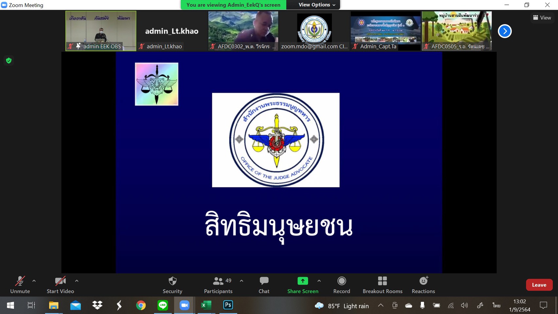Viewport: 558px width, 314px height.
Task: Click Share Screen button
Action: tap(303, 285)
